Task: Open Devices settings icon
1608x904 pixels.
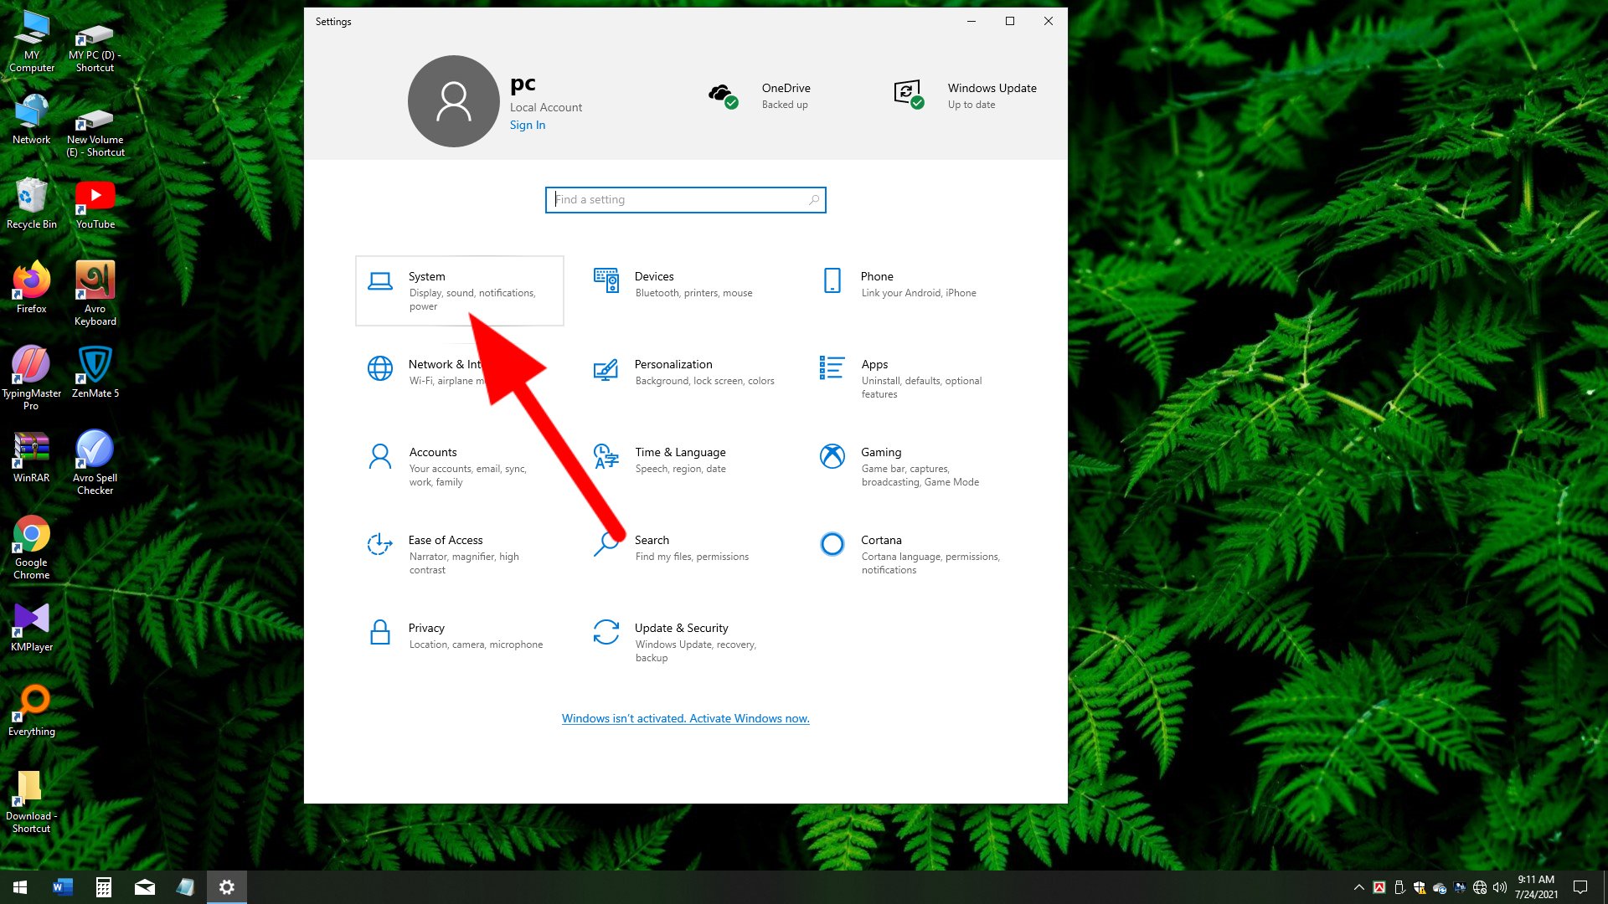Action: pos(606,280)
